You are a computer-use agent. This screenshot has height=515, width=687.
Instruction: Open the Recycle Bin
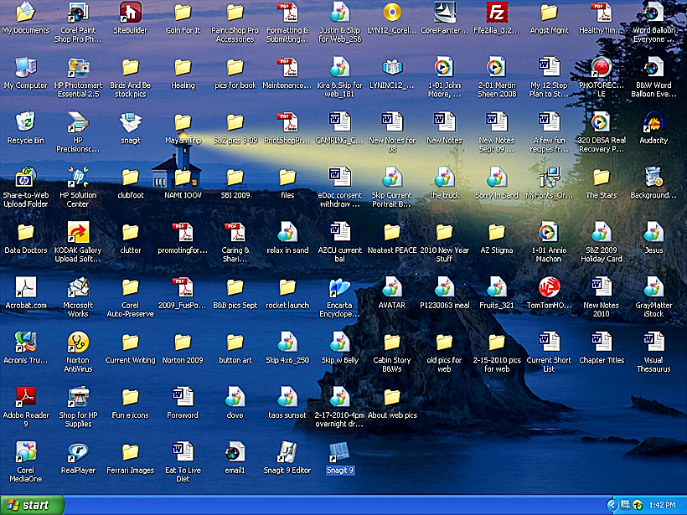26,123
